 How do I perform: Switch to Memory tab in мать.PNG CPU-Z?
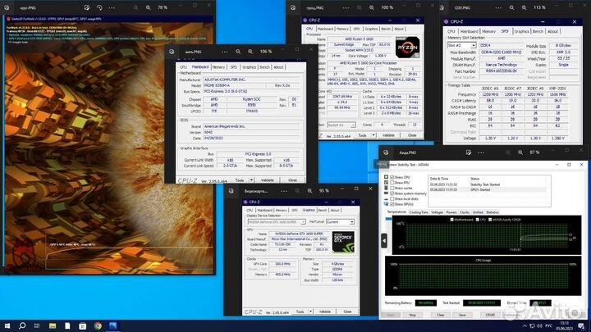click(x=218, y=67)
